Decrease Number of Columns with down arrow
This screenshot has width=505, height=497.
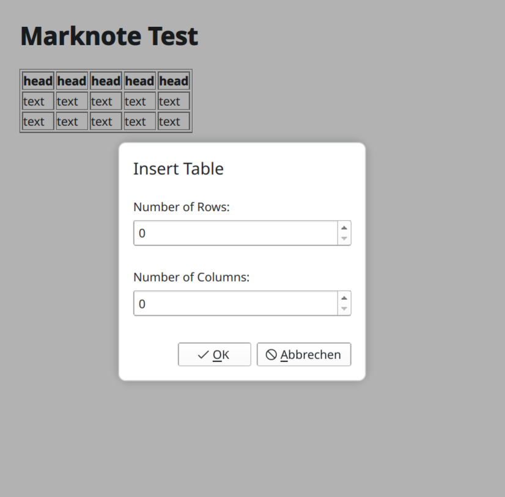(x=344, y=309)
